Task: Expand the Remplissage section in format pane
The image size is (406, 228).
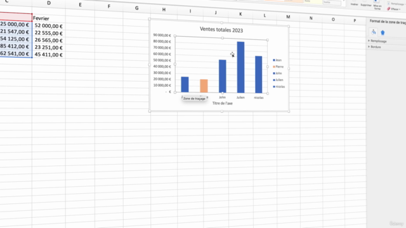Action: click(x=378, y=41)
